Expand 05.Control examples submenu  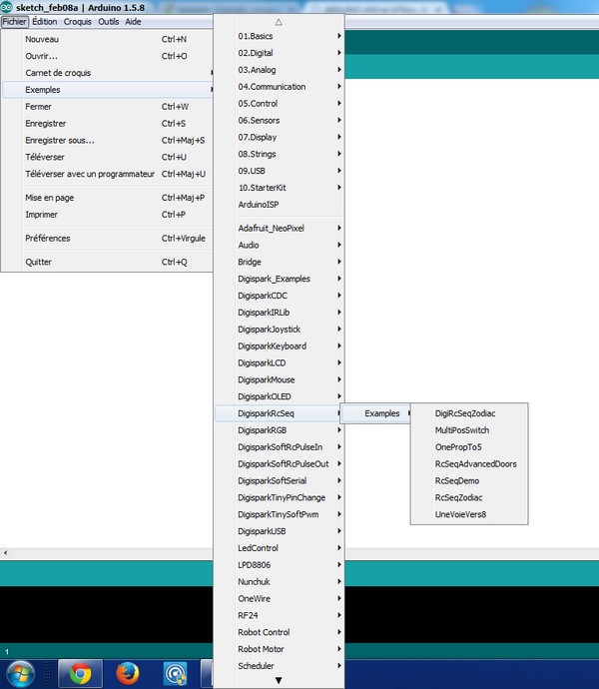point(280,104)
